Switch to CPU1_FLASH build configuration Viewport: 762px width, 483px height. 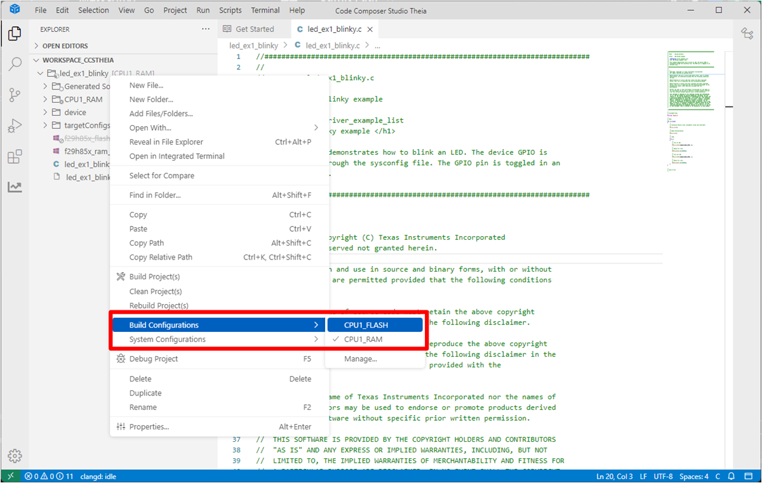coord(366,325)
